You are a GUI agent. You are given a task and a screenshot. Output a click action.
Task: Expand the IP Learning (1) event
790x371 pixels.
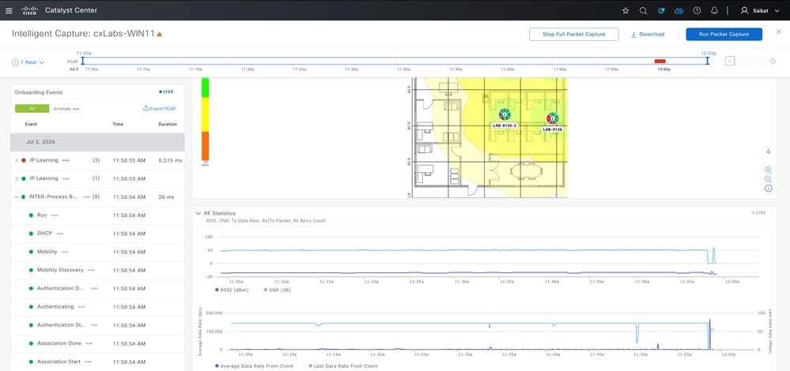16,178
